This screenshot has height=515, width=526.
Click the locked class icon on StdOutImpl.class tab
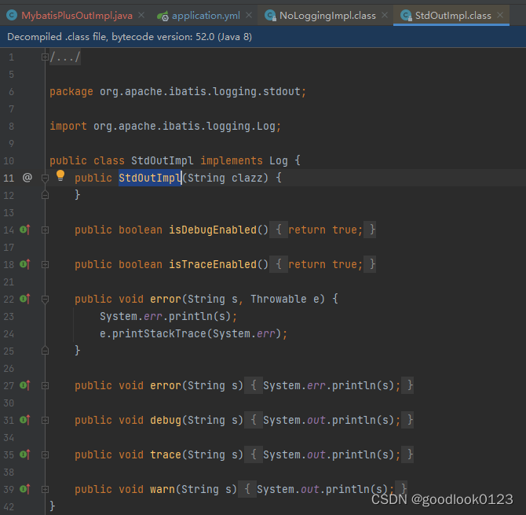pos(406,16)
